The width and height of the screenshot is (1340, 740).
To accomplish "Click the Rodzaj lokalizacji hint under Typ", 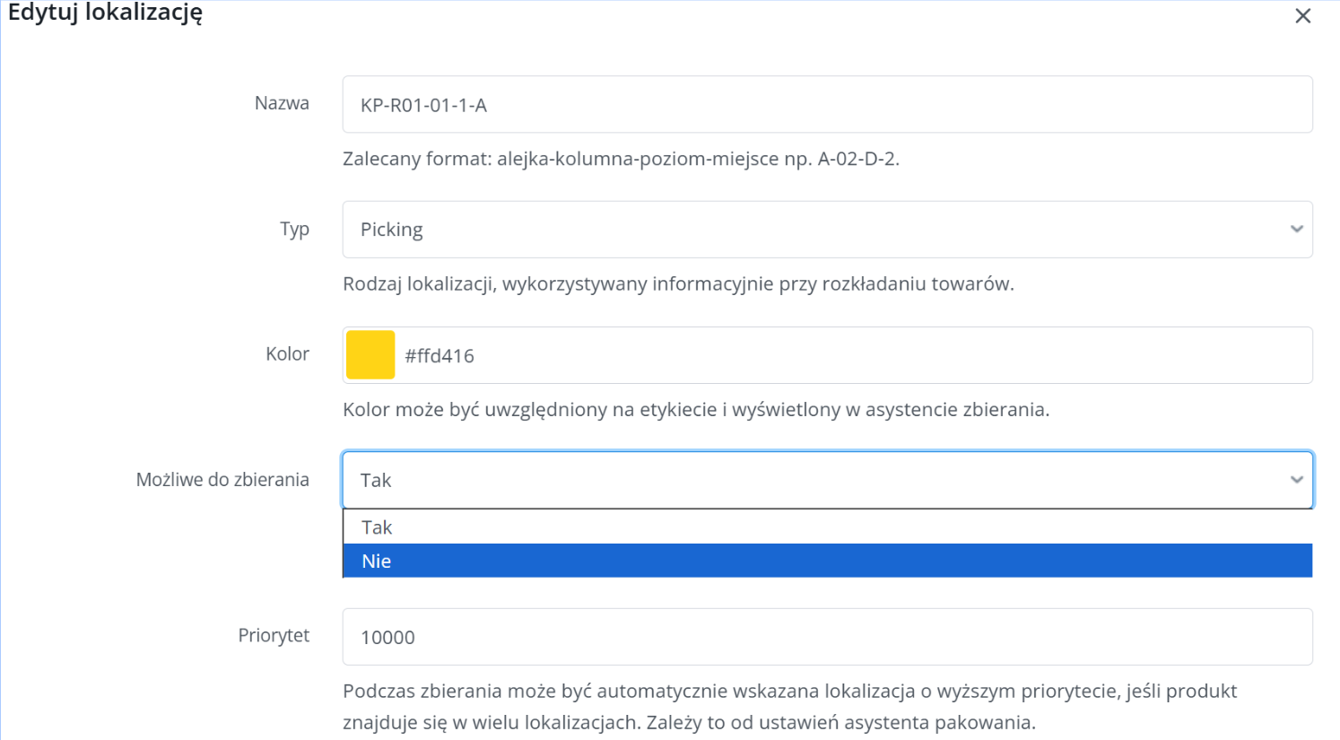I will (x=678, y=284).
